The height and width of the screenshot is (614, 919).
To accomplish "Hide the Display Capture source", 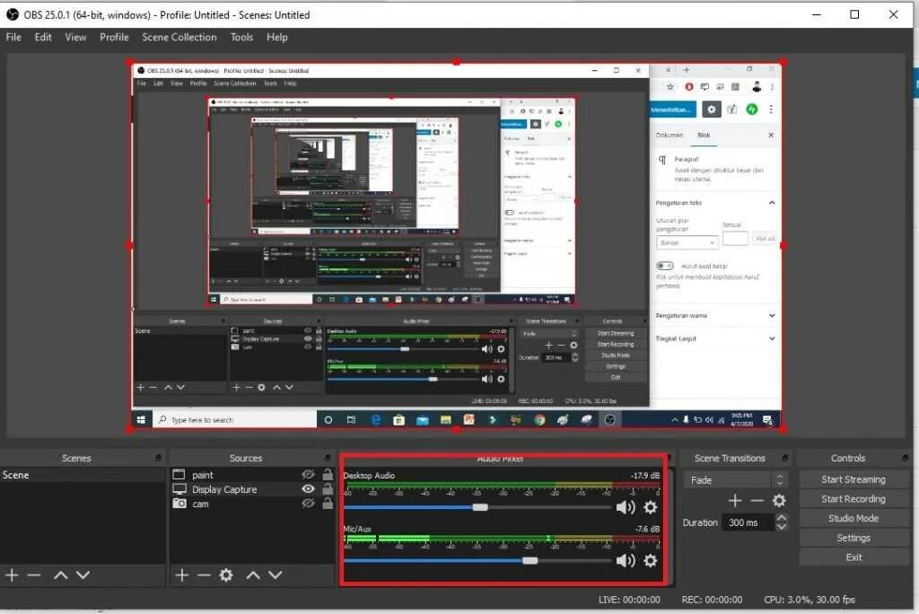I will click(308, 488).
